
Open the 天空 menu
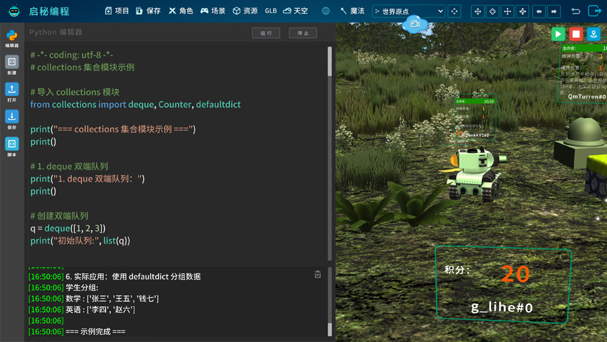click(x=295, y=11)
